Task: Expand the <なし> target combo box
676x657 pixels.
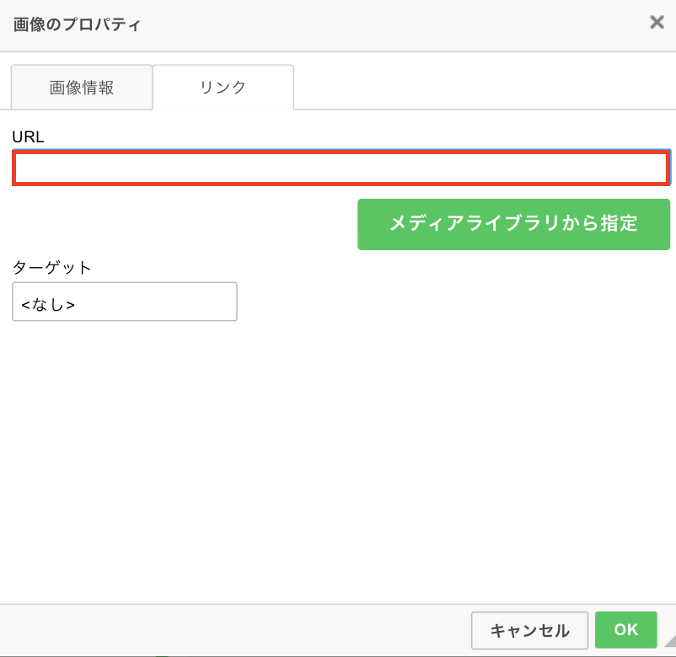Action: [x=125, y=302]
